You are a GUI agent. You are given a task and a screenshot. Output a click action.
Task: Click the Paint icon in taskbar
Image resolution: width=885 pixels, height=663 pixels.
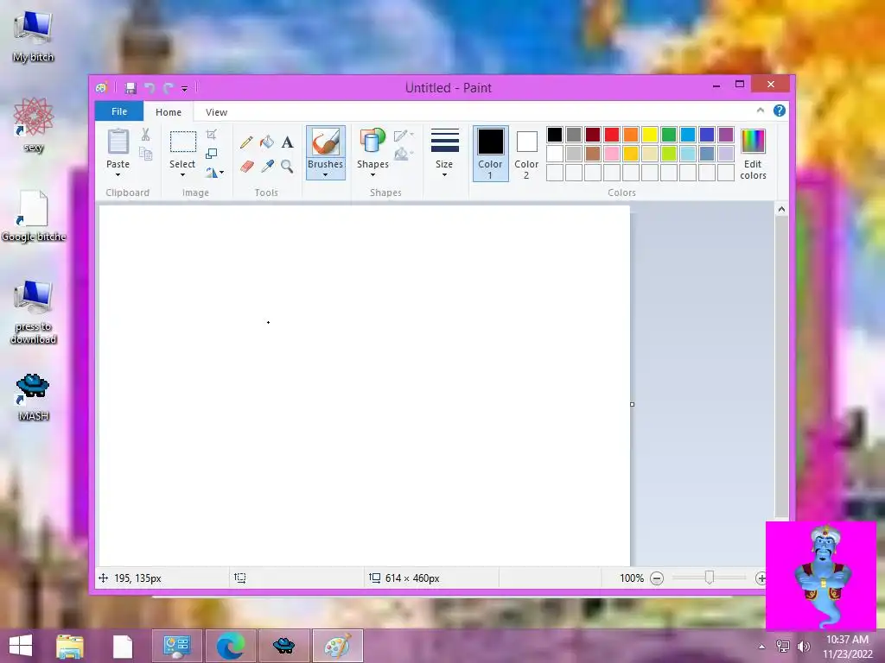tap(338, 646)
